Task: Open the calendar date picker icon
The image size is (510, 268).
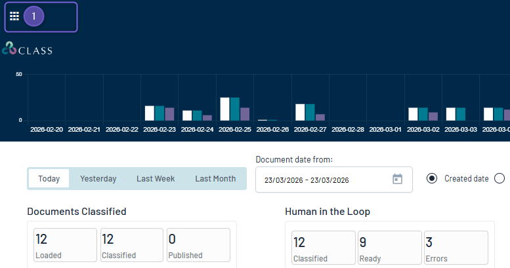Action: coord(397,179)
